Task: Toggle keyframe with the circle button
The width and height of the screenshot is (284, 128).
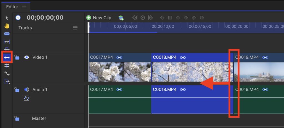Action: 143,18
